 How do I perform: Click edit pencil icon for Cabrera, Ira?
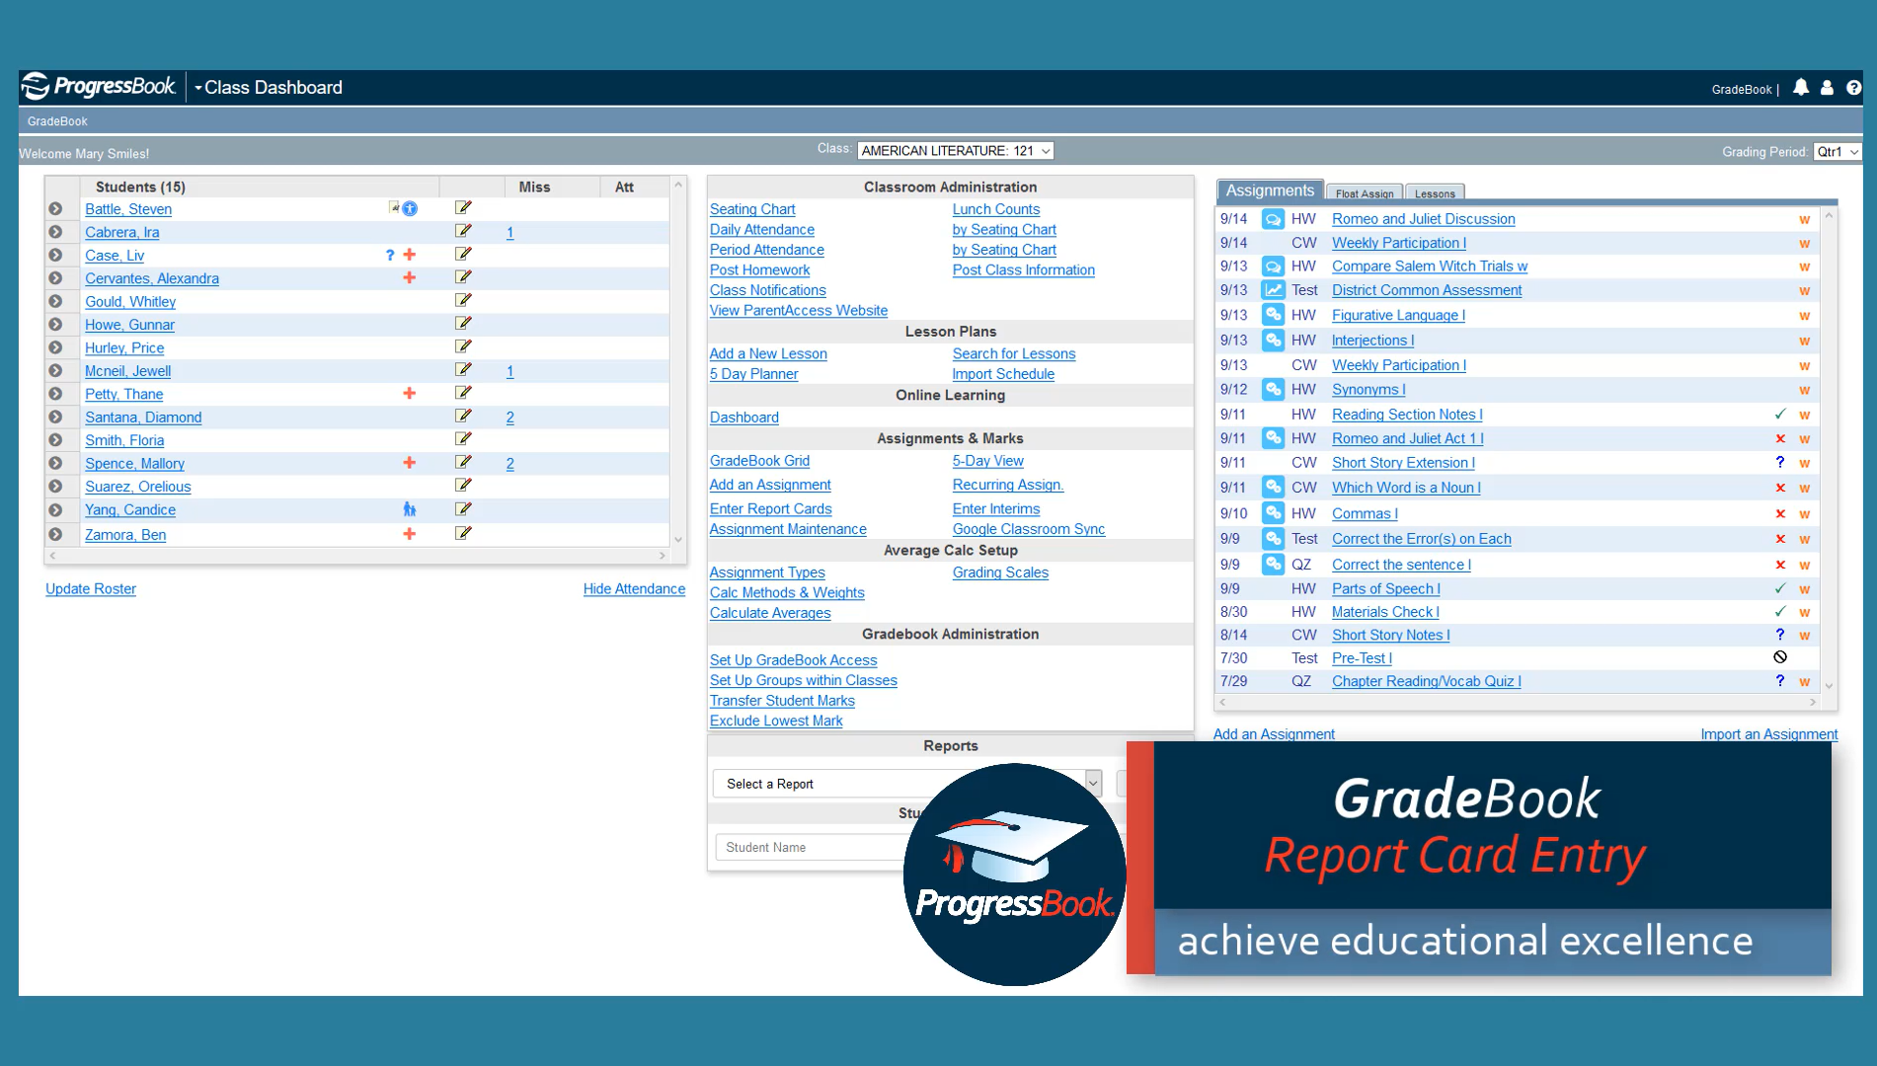[x=463, y=231]
